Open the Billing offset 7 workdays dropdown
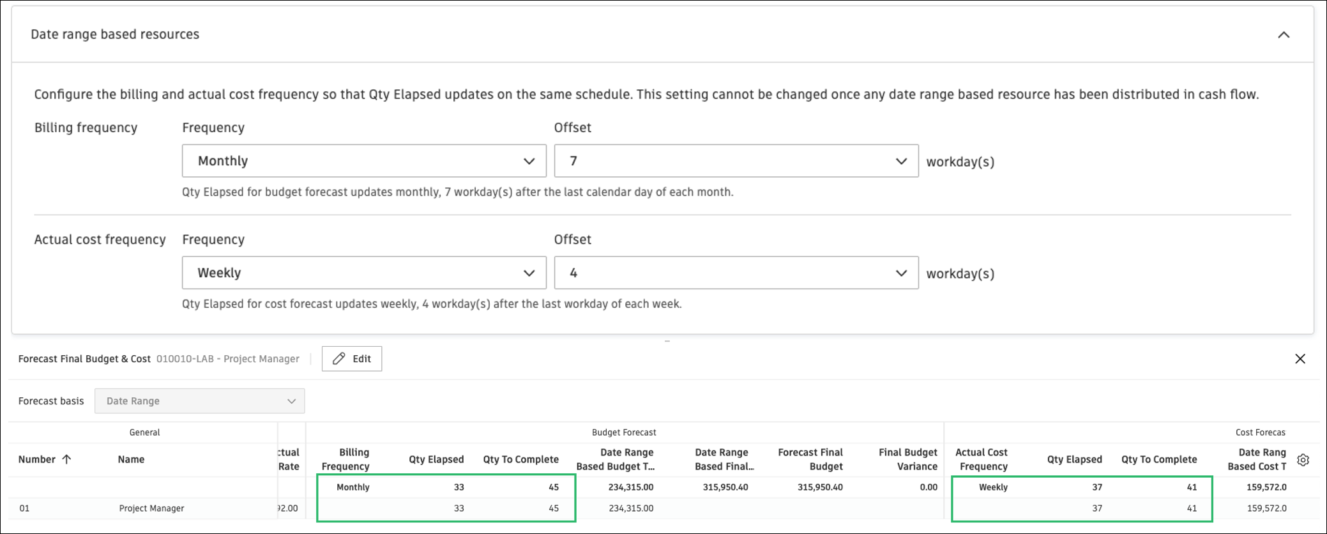 point(736,161)
